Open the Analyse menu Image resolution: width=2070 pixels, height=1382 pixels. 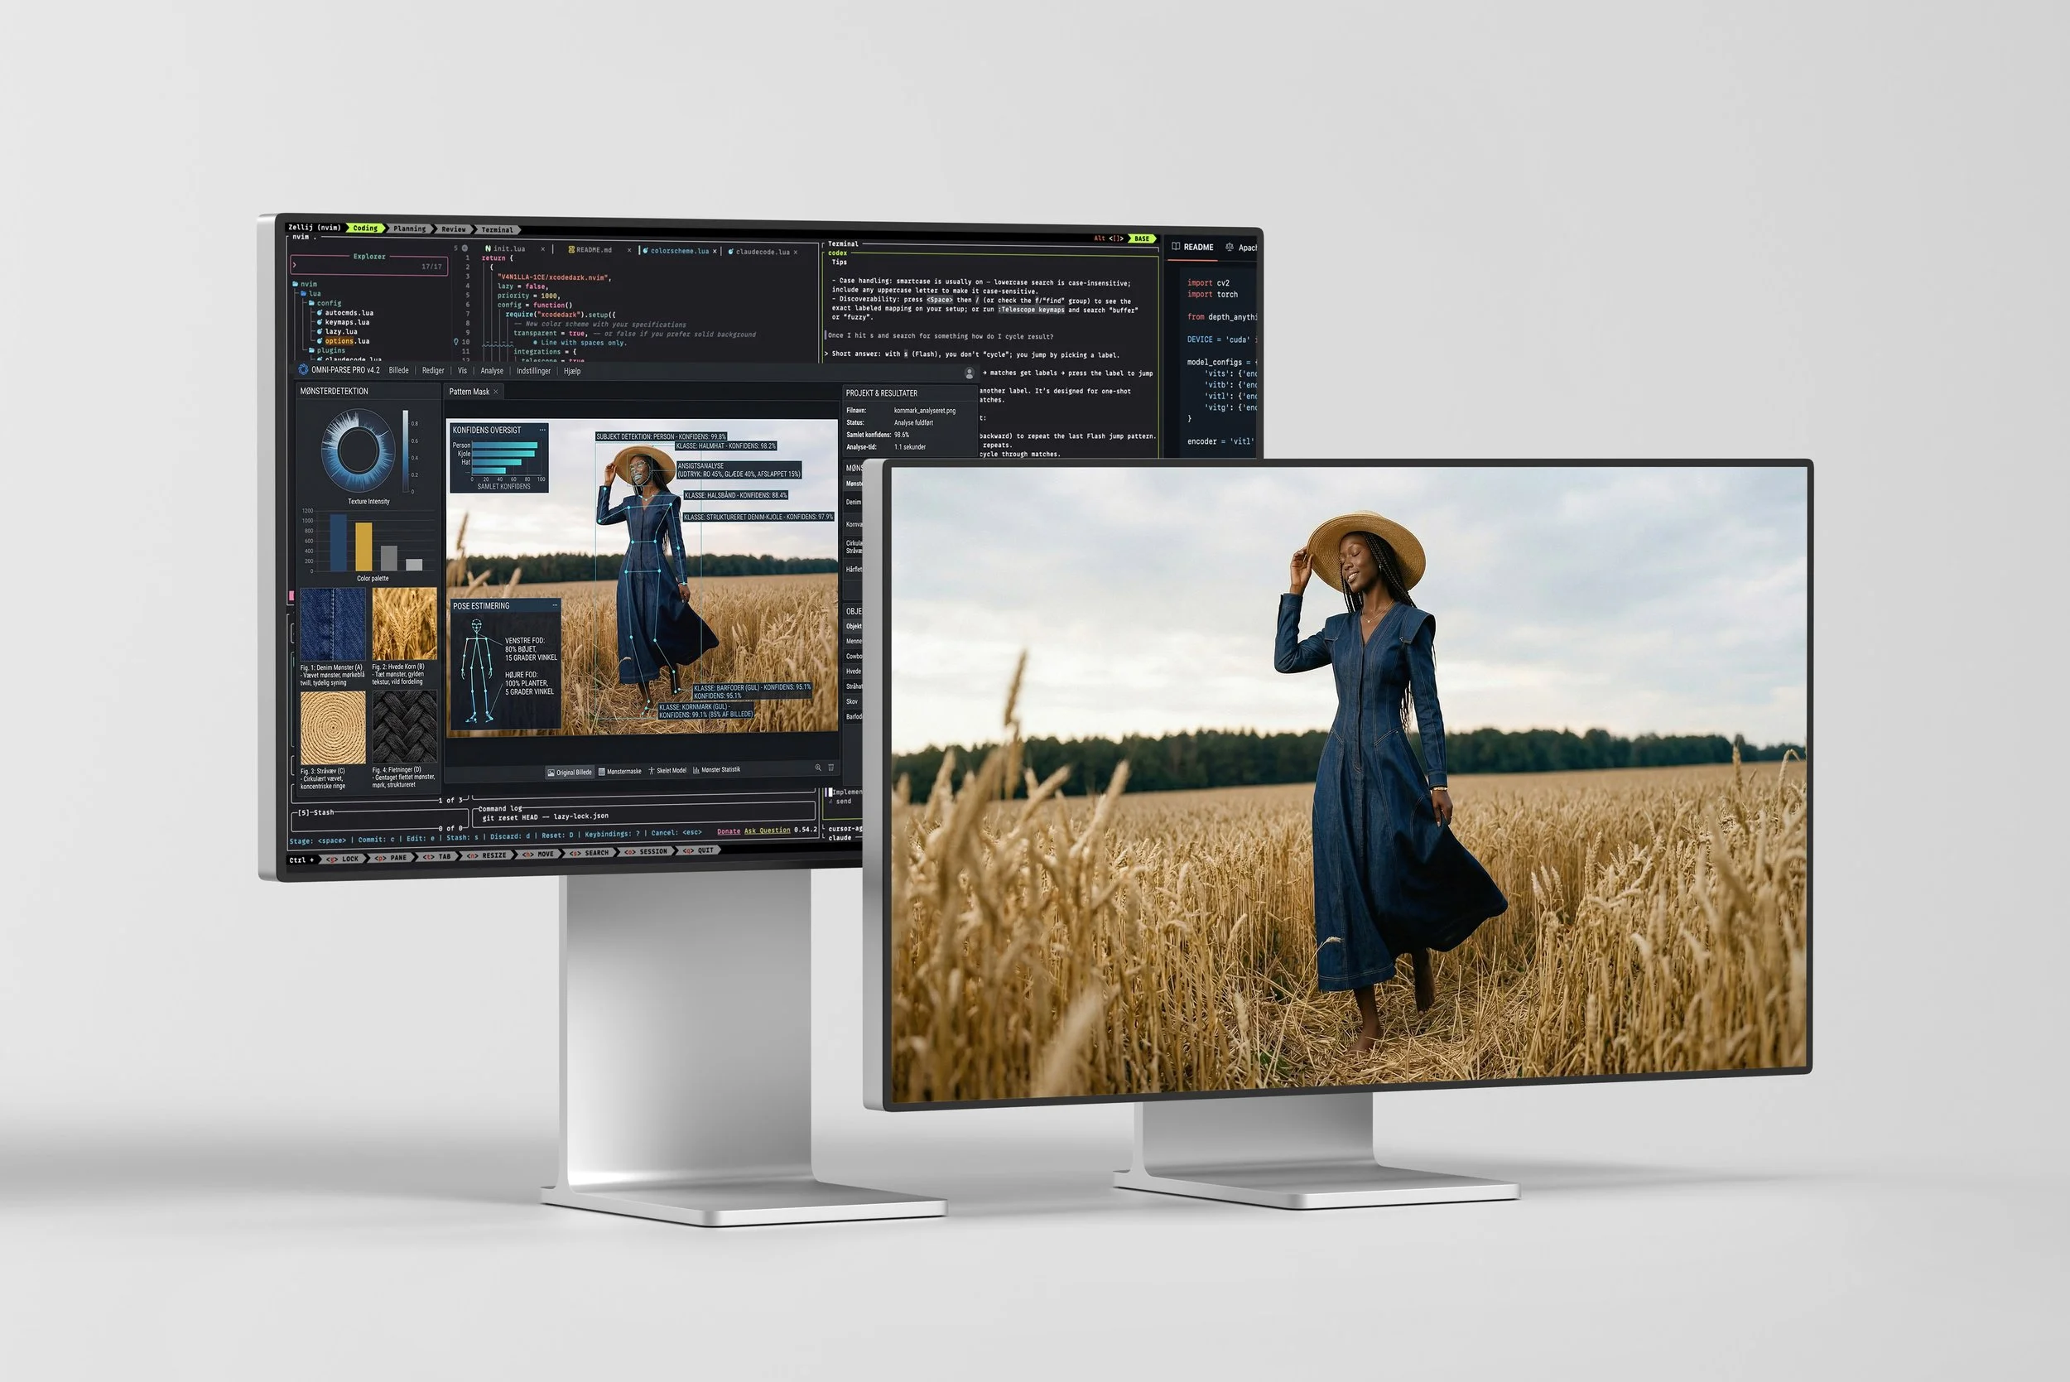coord(492,371)
